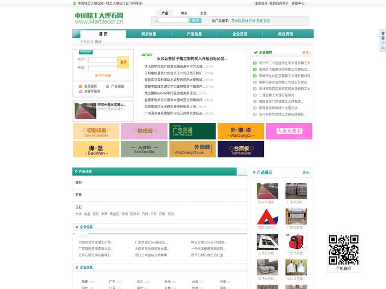Open the grey-green 人造石 RenZaoShi banner

144,149
